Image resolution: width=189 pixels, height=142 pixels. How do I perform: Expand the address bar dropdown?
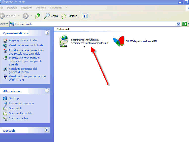point(178,24)
